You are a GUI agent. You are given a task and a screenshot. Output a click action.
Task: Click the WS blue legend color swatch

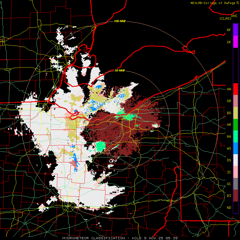tap(235, 148)
